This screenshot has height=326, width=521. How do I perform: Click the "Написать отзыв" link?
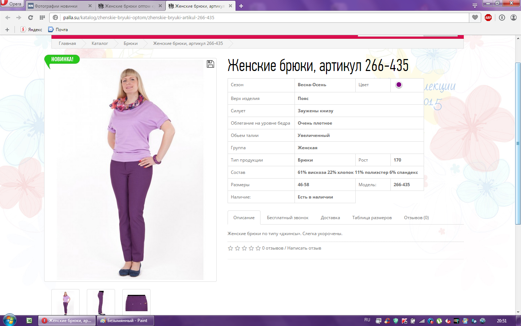click(304, 248)
